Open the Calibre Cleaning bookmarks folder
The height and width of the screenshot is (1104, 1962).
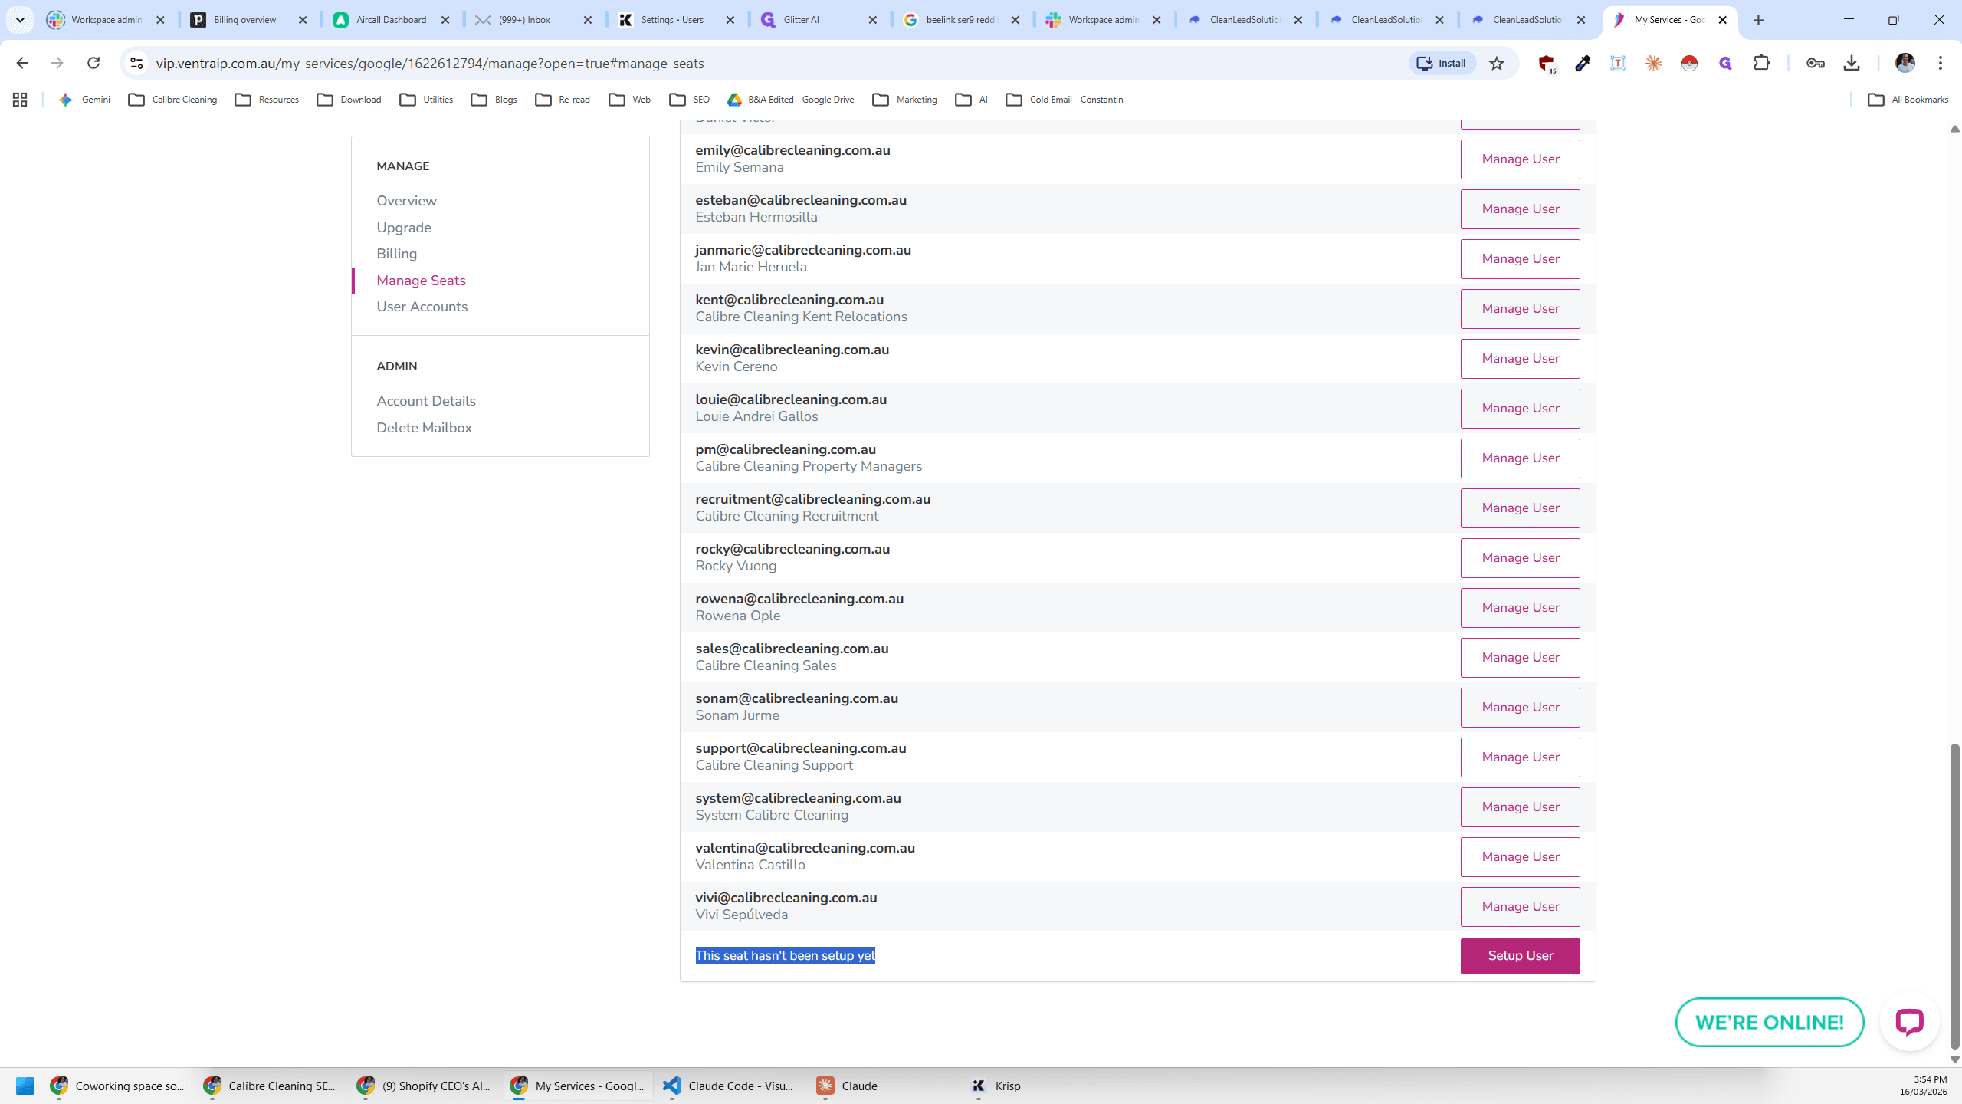coord(172,100)
